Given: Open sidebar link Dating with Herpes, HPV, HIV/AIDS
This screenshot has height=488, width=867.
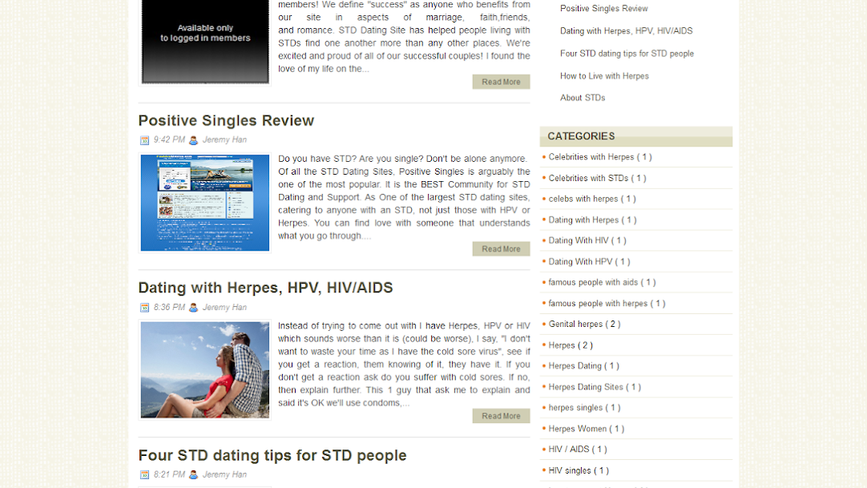Looking at the screenshot, I should tap(626, 31).
